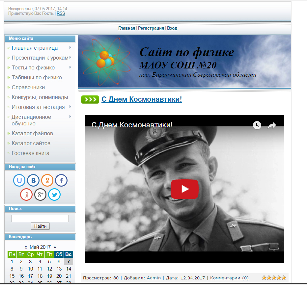Open Справочники menu item
Image resolution: width=307 pixels, height=285 pixels.
pos(28,87)
